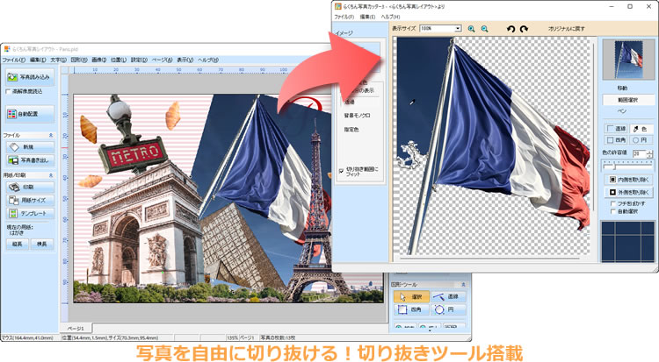Click the テンプレート template button
Screen dimensions: 659x362
[30, 214]
